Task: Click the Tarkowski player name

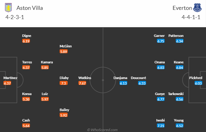Action: pyautogui.click(x=176, y=94)
